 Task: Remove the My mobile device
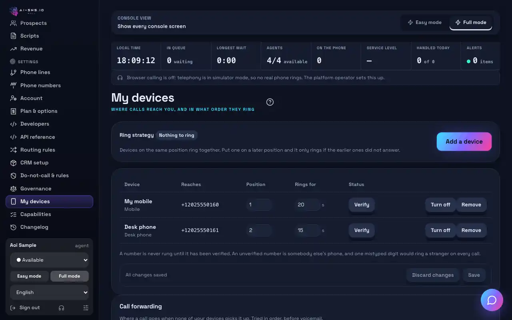[x=471, y=204]
